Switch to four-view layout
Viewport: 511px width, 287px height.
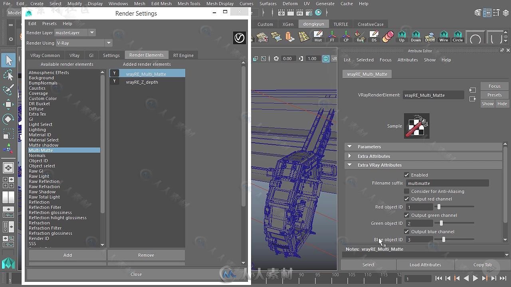8,183
